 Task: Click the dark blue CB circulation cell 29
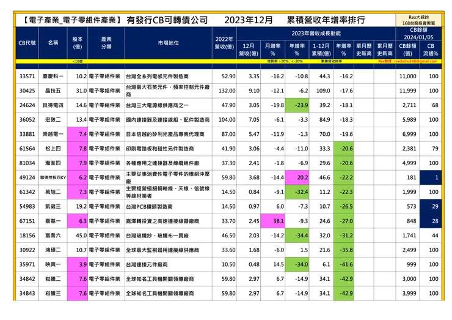coord(431,206)
